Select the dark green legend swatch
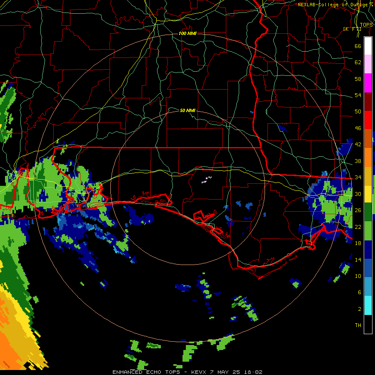Viewport: 375px width, 375px height. 368,212
